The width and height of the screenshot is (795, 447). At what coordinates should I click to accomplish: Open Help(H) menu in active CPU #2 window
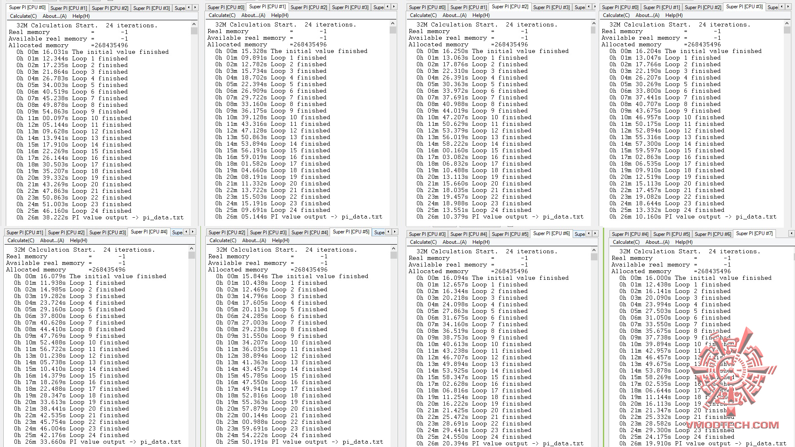coord(481,15)
